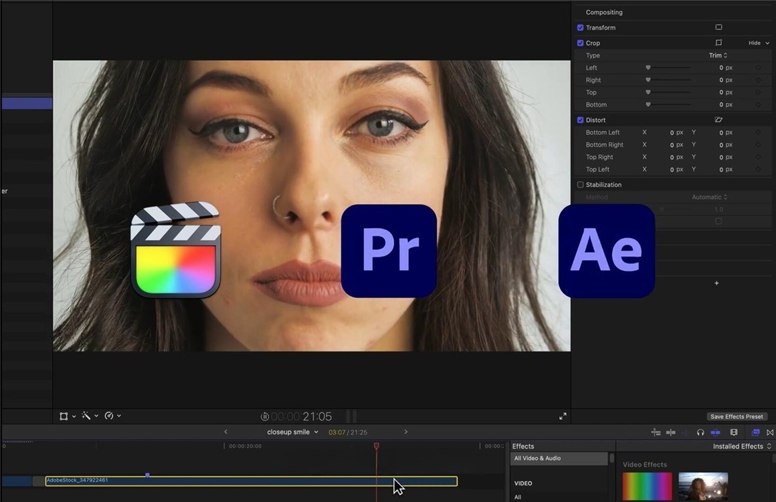Open the crop Type Trim dropdown
The image size is (776, 502).
(x=717, y=55)
